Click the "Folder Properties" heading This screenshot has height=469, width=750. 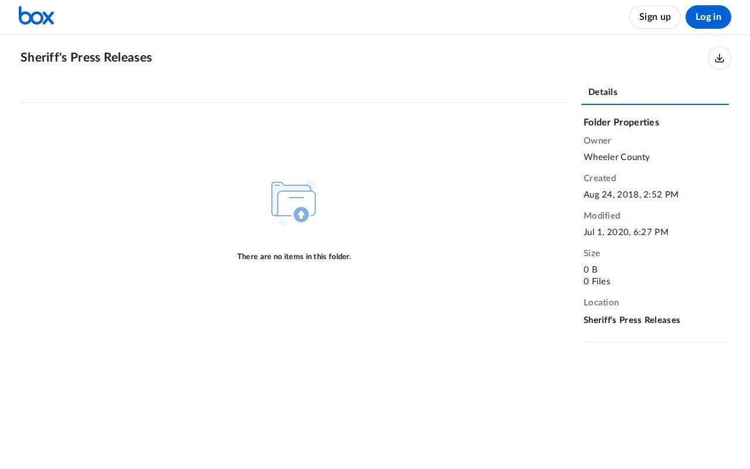(x=621, y=122)
